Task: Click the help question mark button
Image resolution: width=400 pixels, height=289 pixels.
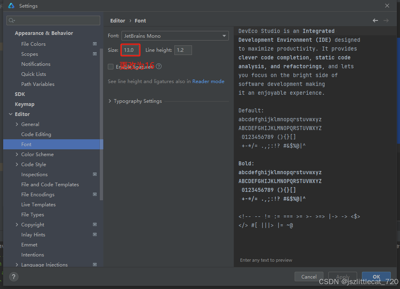Action: pyautogui.click(x=14, y=277)
